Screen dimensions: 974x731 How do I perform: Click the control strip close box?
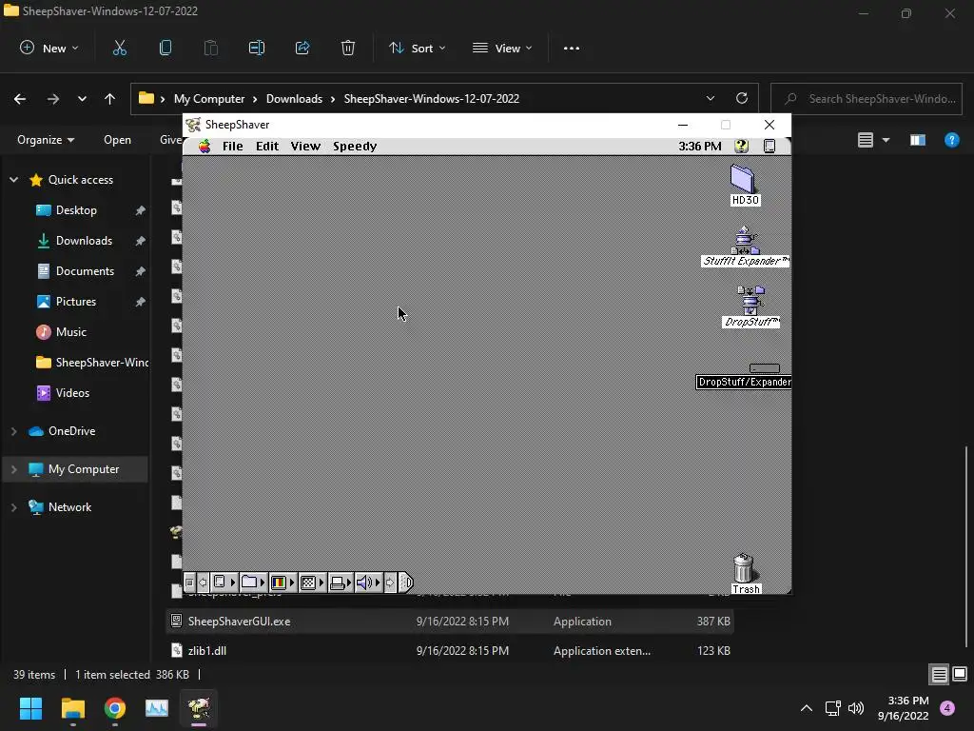[189, 583]
